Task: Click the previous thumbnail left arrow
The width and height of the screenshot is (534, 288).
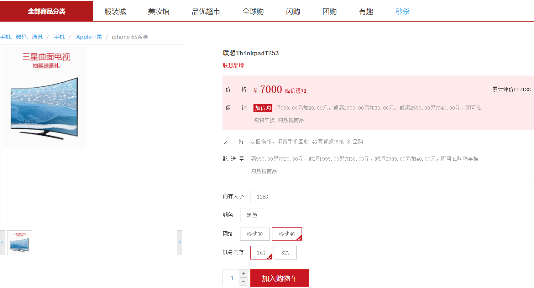Action: click(2, 243)
